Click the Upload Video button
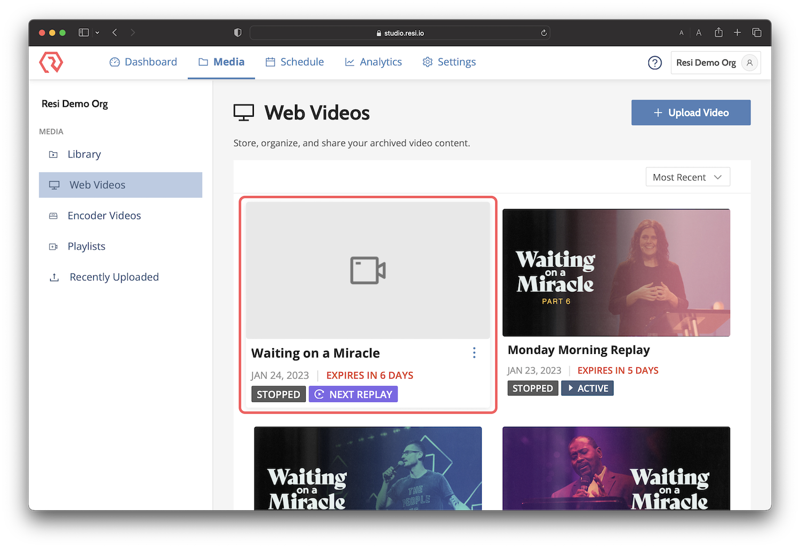The image size is (800, 548). tap(691, 112)
